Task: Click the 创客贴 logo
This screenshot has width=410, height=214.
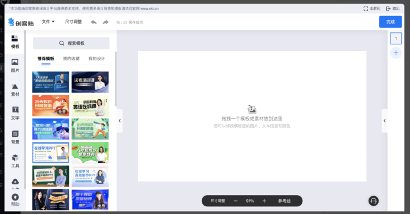Action: 21,22
